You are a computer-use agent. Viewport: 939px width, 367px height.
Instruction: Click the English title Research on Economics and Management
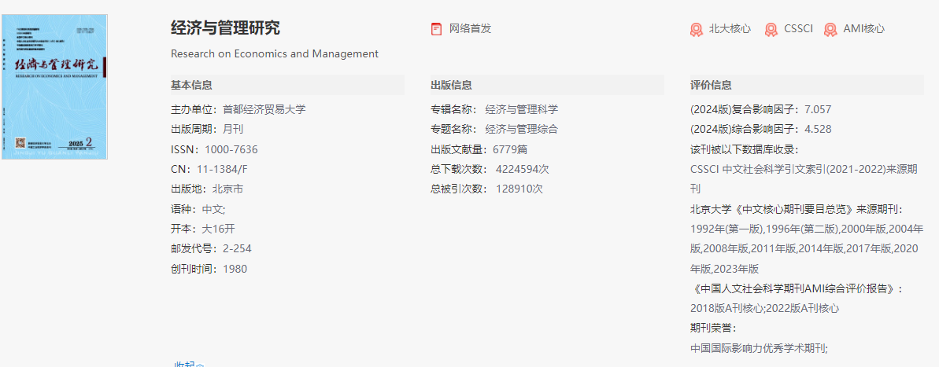[x=274, y=53]
